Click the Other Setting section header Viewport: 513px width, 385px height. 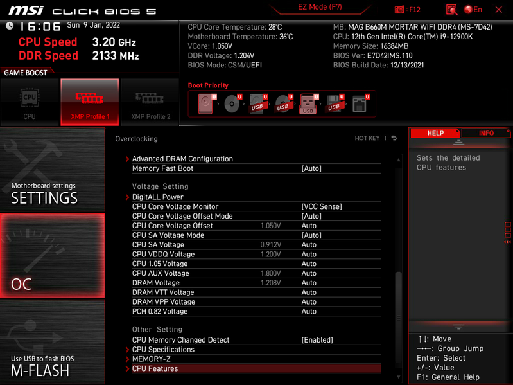tap(157, 329)
